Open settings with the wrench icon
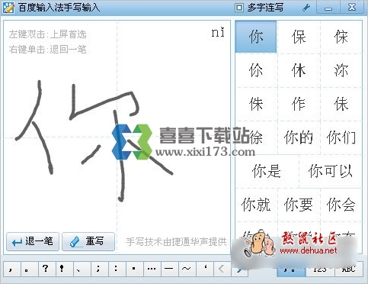This screenshot has width=368, height=284. (306, 8)
